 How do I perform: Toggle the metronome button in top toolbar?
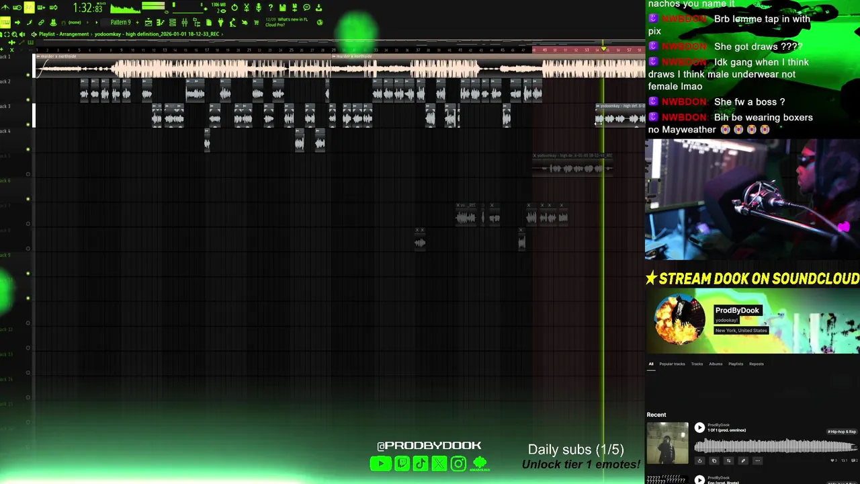click(5, 7)
